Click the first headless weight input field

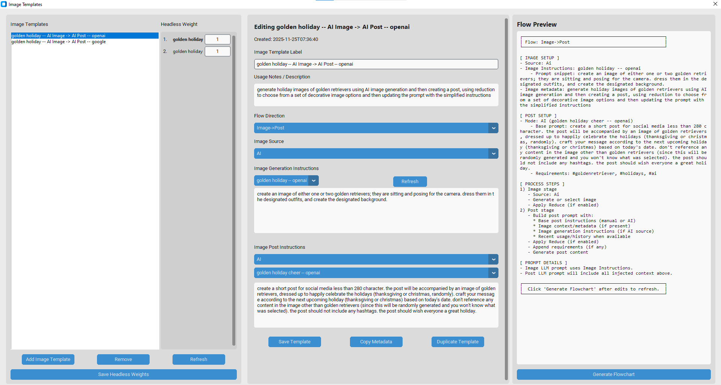click(x=217, y=39)
